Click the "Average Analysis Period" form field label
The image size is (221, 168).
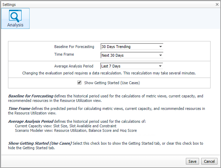(x=74, y=66)
